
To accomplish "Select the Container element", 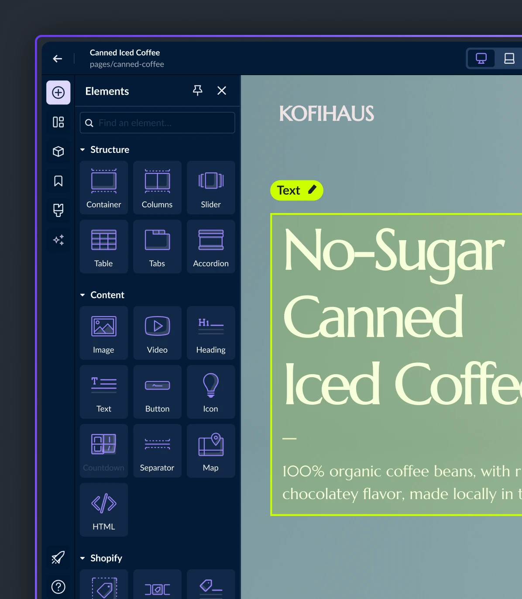I will coord(104,188).
